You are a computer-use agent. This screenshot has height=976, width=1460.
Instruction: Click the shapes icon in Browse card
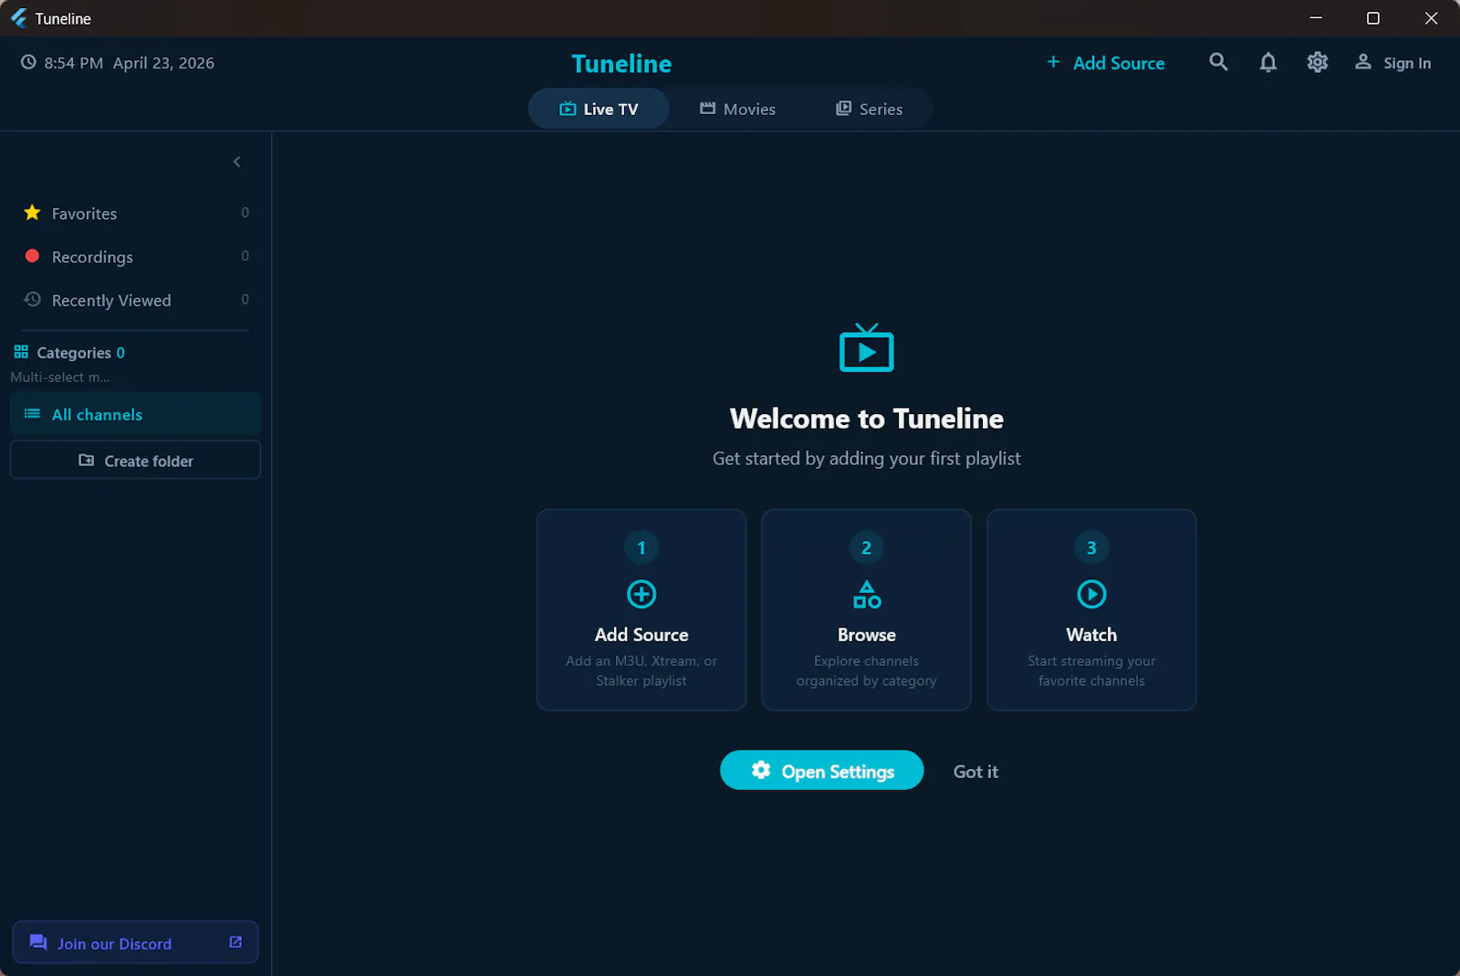pos(866,594)
